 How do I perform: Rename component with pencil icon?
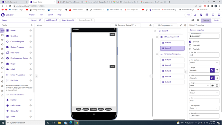click(x=181, y=25)
